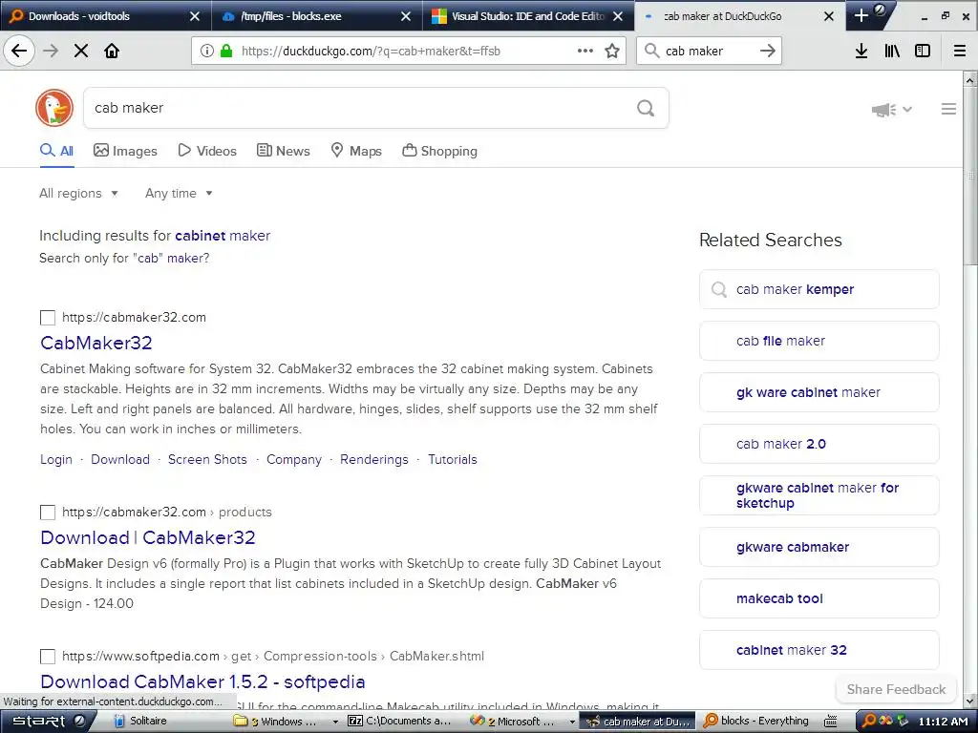Show site information icon in address bar
The image size is (978, 733).
[207, 51]
